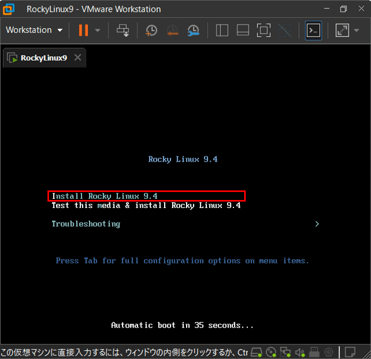Click the revert to snapshot icon
The image size is (371, 359).
click(x=173, y=30)
